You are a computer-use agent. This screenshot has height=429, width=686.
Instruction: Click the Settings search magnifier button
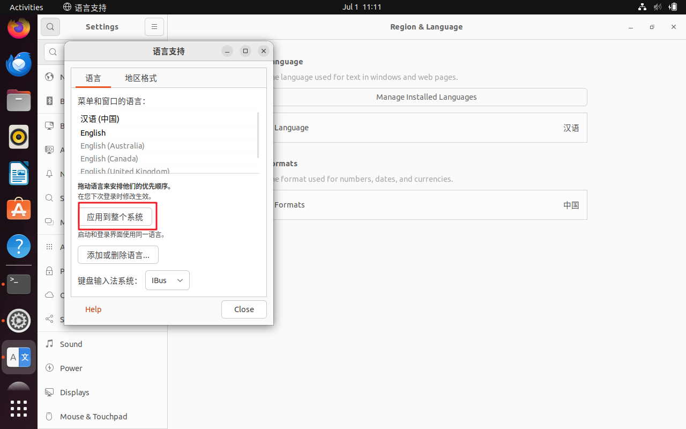point(50,27)
